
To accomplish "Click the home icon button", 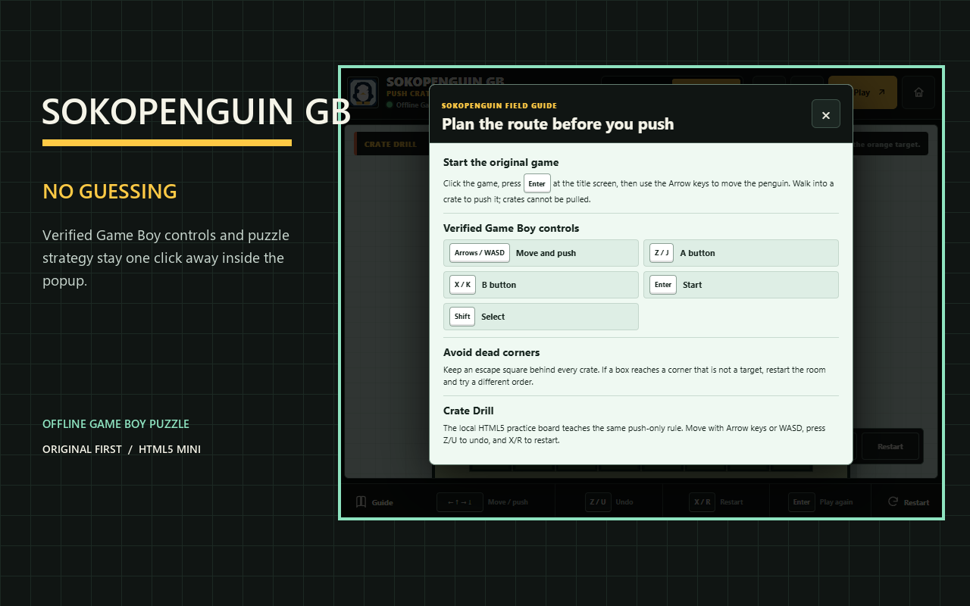I will (918, 92).
